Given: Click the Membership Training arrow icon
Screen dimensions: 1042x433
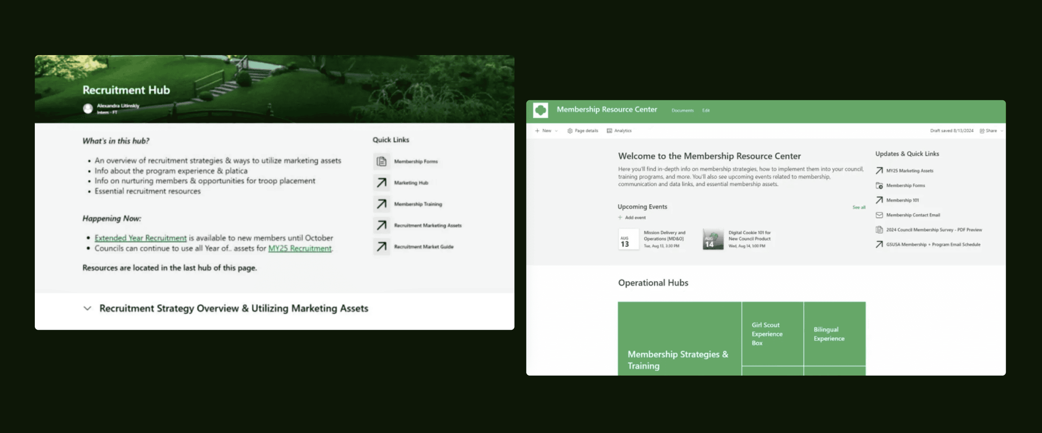Looking at the screenshot, I should 381,204.
